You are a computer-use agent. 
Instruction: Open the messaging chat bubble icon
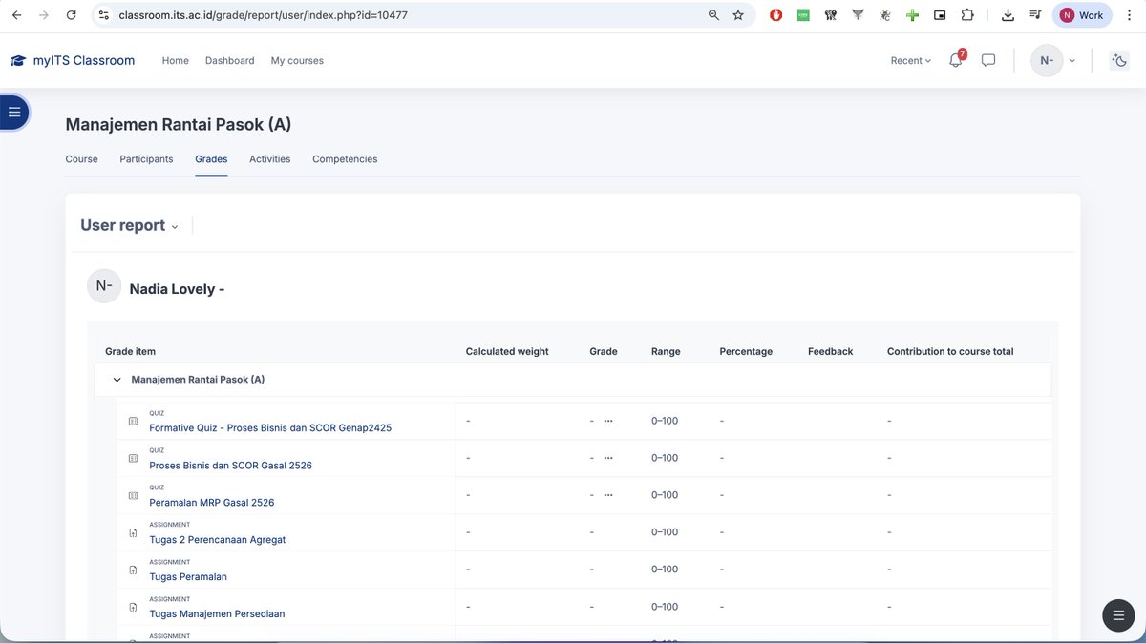pos(988,60)
